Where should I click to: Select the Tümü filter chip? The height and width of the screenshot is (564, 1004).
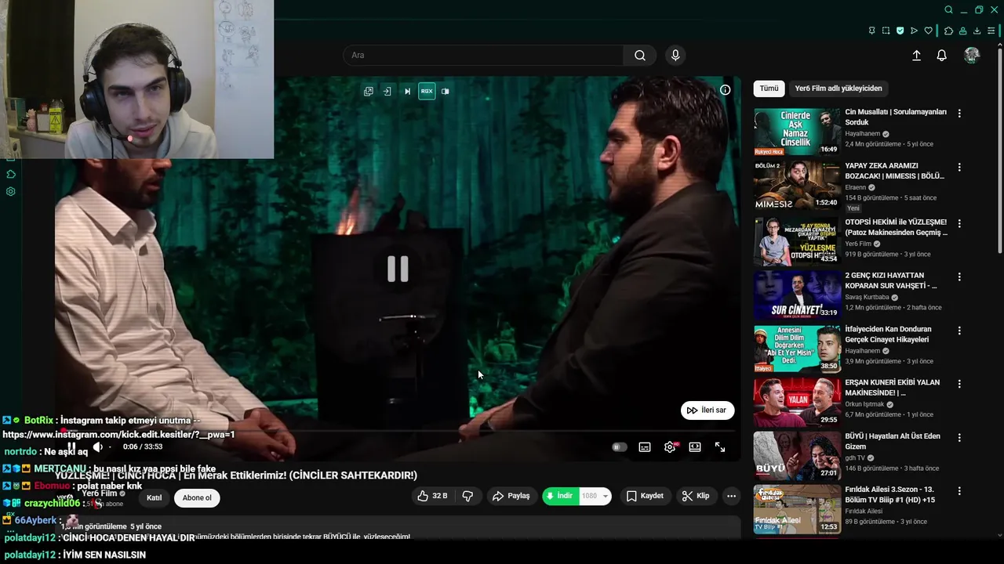tap(769, 89)
